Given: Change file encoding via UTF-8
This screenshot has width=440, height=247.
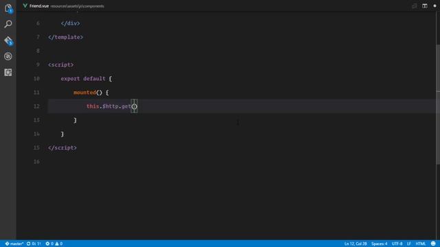Looking at the screenshot, I should (x=397, y=244).
